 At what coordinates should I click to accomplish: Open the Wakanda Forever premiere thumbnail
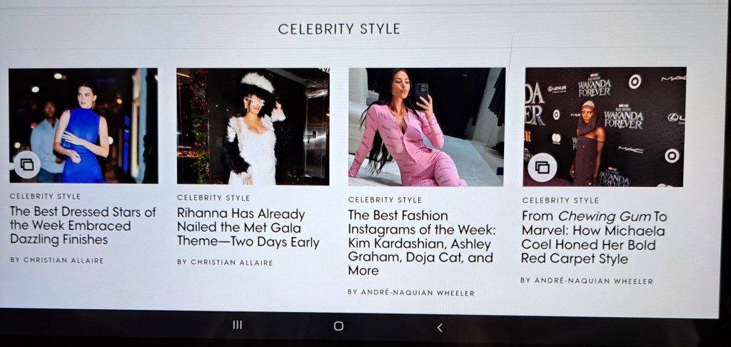(605, 127)
